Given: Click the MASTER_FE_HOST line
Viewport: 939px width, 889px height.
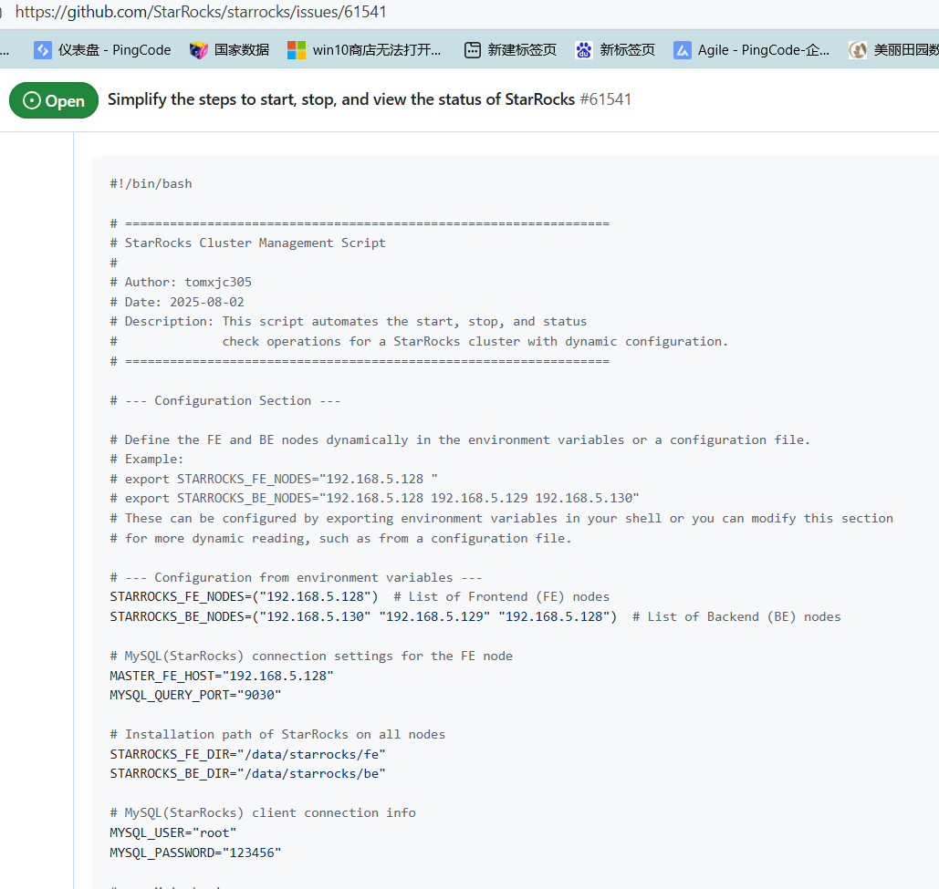Looking at the screenshot, I should pyautogui.click(x=222, y=676).
